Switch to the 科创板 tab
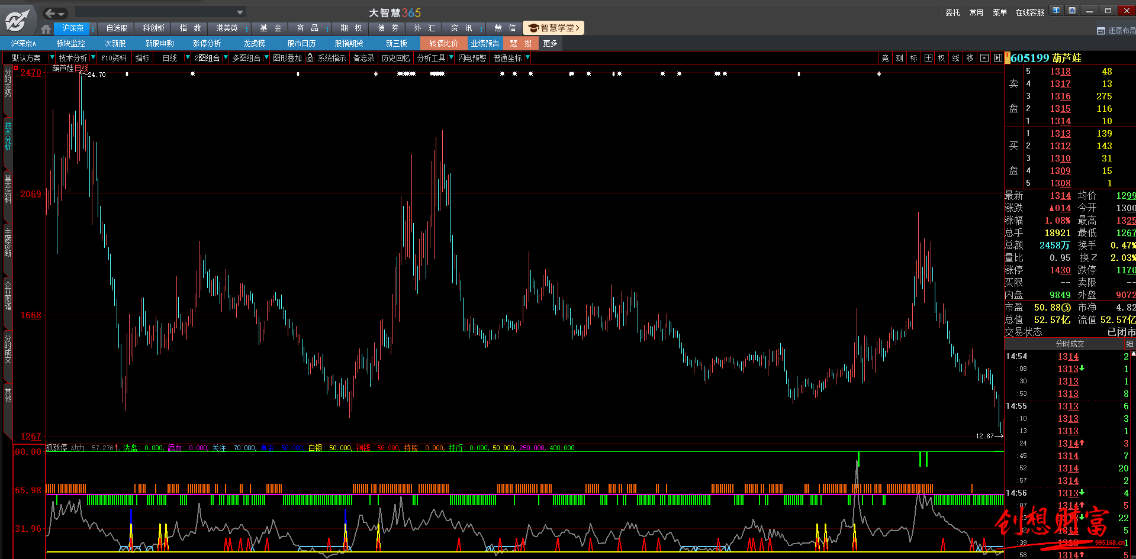 (153, 28)
